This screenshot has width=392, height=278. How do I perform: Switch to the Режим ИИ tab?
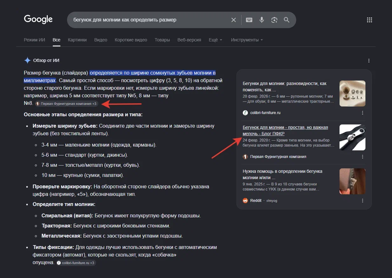tap(34, 40)
